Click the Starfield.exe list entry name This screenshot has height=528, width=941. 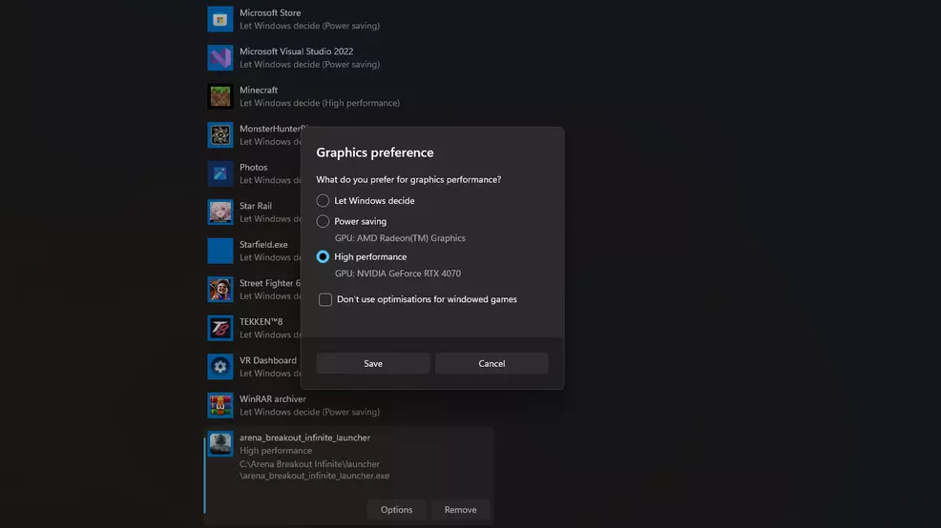[x=263, y=245]
